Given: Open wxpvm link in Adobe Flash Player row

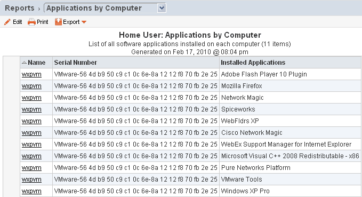Looking at the screenshot, I should click(31, 74).
